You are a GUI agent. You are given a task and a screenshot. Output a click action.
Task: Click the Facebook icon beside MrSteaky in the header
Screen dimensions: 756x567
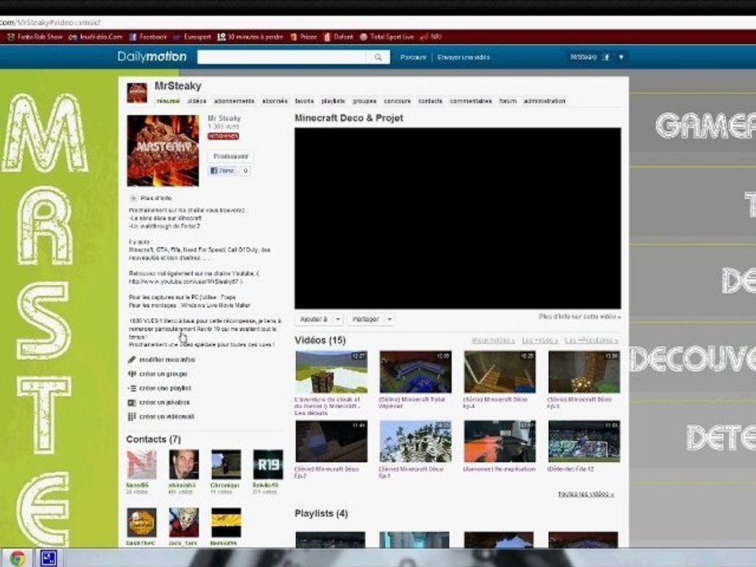(x=606, y=57)
